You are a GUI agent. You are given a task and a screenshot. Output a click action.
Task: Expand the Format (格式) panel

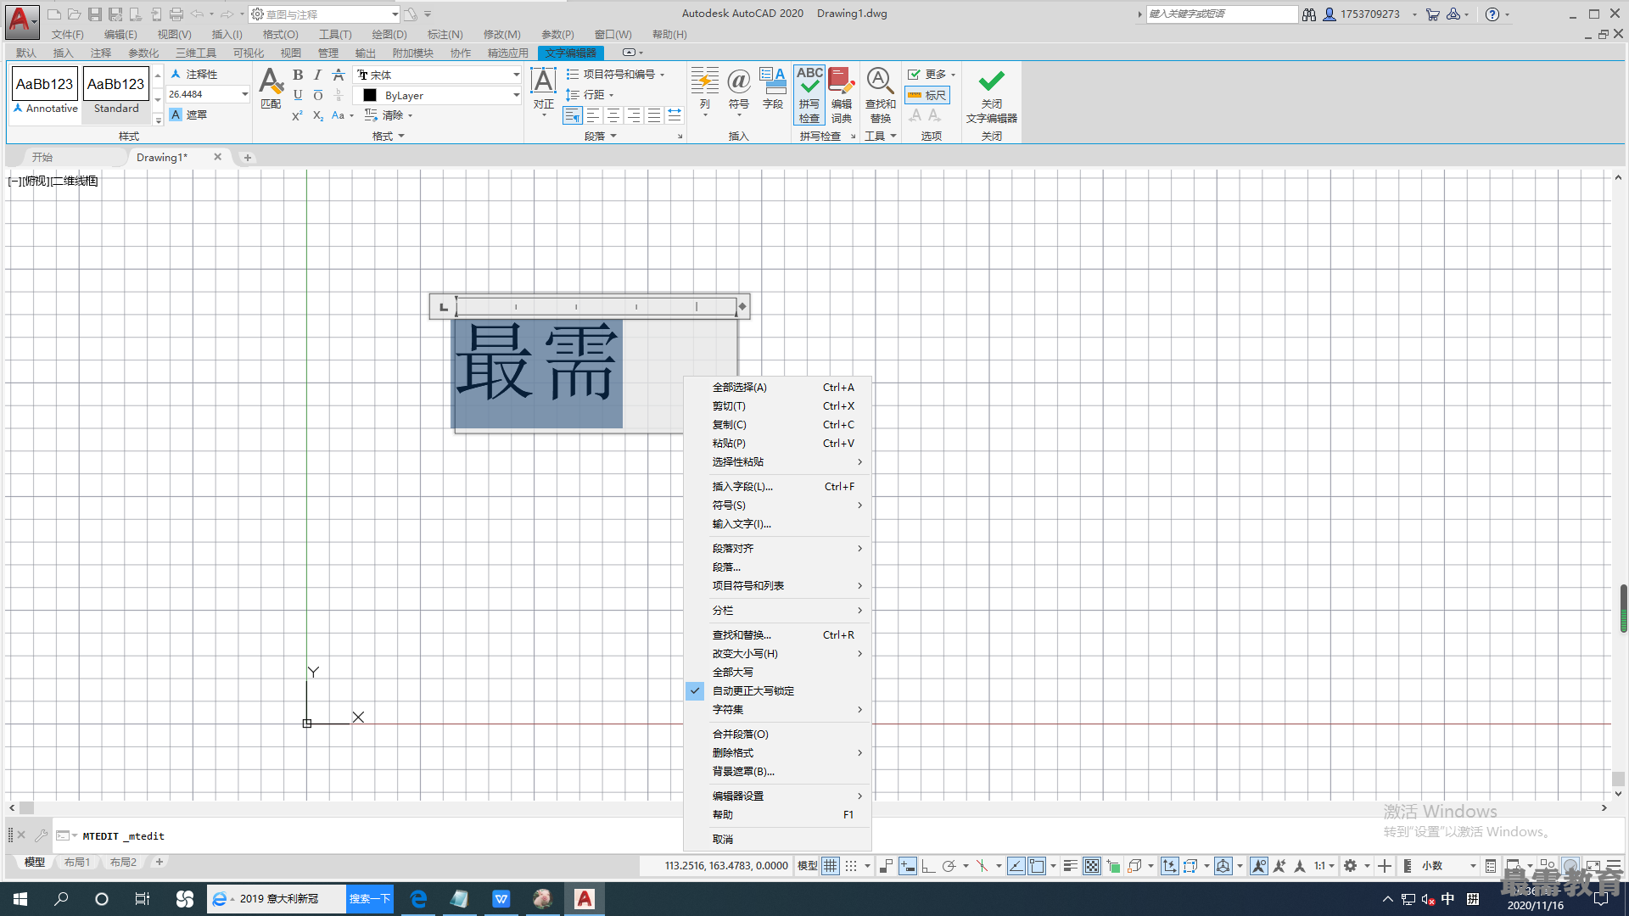[x=389, y=136]
